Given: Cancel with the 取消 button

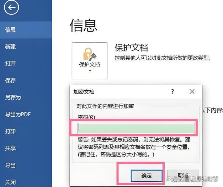Looking at the screenshot, I should pyautogui.click(x=183, y=176).
